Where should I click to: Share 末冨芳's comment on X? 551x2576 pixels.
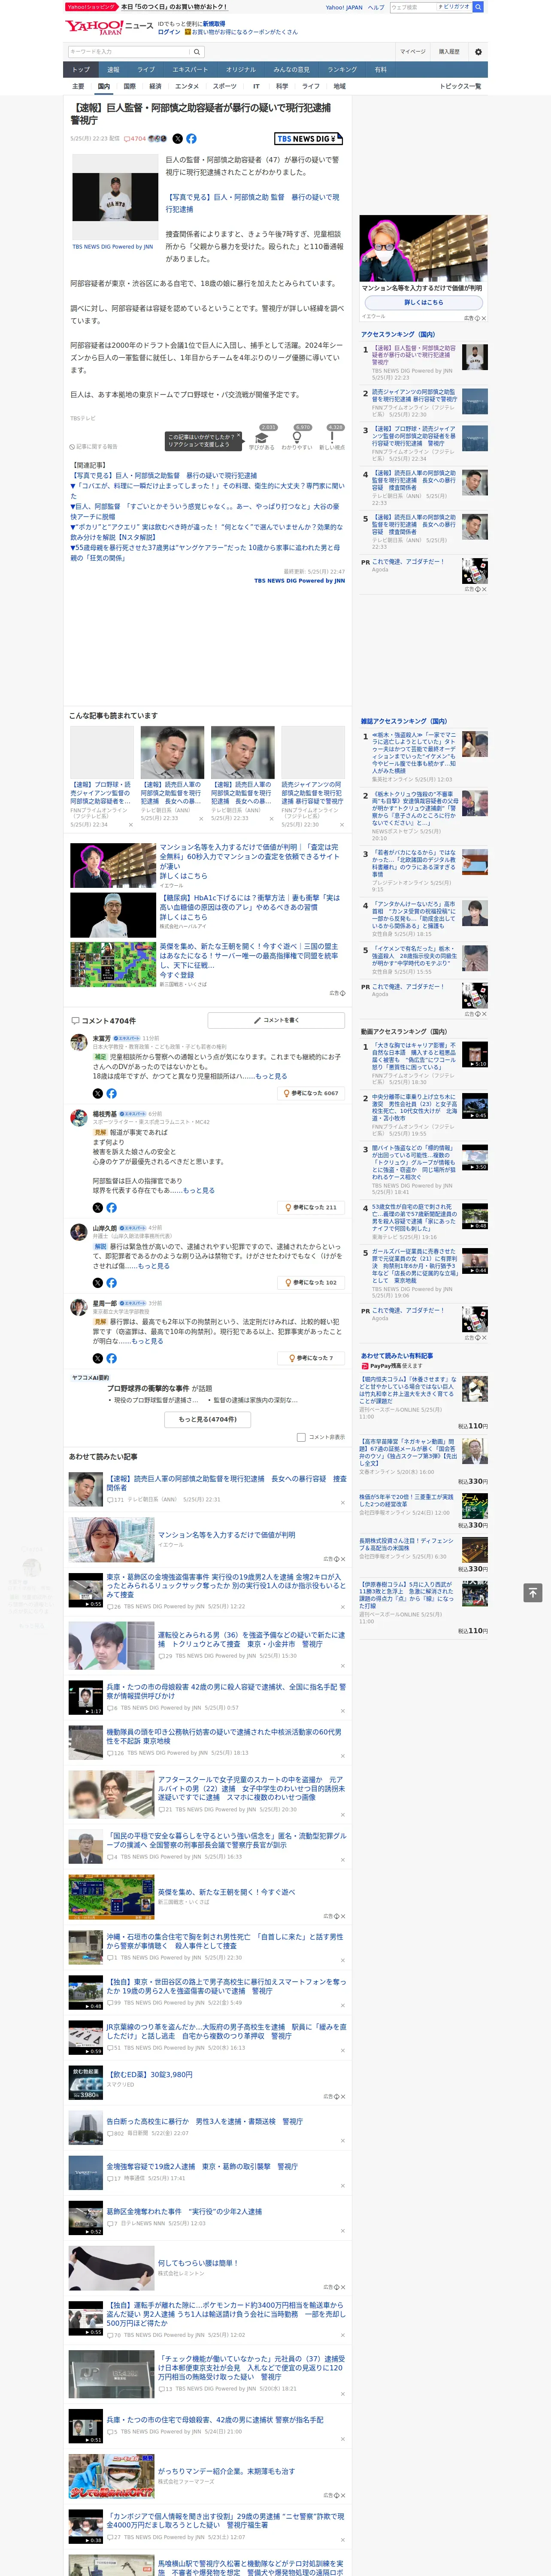[x=98, y=1093]
